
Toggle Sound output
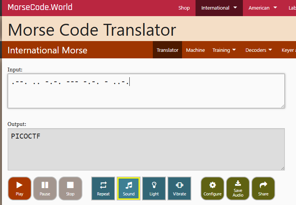[x=129, y=188]
